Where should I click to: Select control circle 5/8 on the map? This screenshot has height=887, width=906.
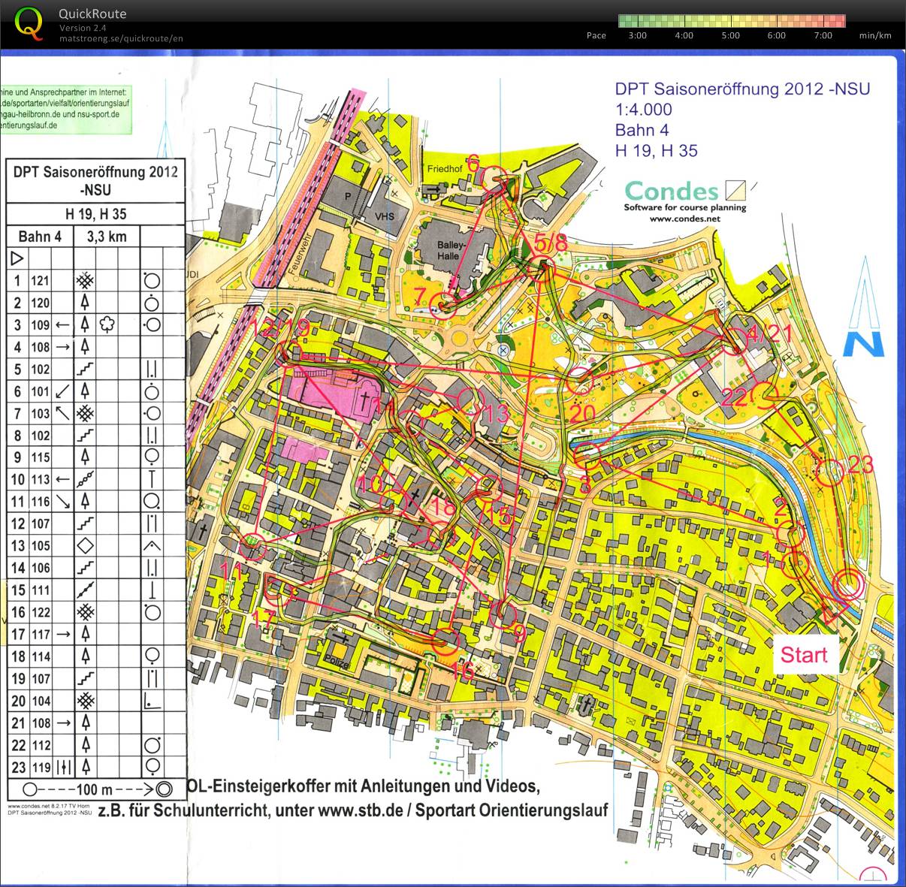tap(542, 265)
